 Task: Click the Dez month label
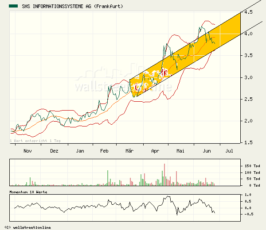point(54,151)
